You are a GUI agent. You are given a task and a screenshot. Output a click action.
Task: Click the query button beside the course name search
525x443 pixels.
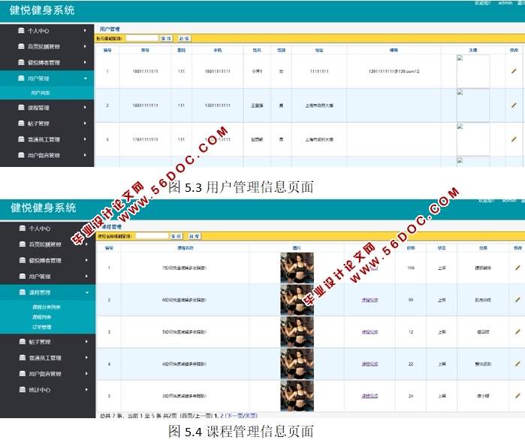coord(176,236)
